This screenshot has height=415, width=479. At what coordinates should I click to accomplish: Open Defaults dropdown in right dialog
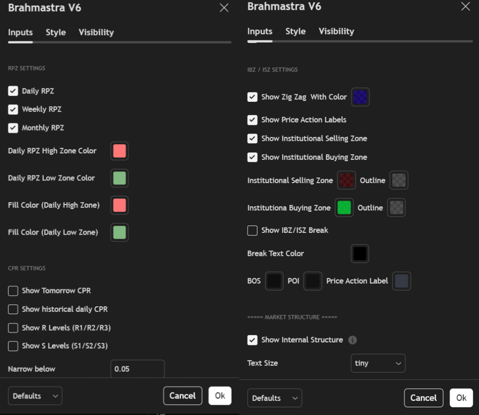[275, 398]
